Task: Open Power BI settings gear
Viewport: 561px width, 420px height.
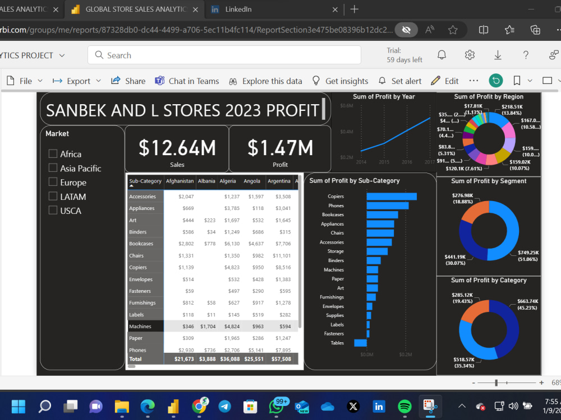Action: [x=470, y=55]
